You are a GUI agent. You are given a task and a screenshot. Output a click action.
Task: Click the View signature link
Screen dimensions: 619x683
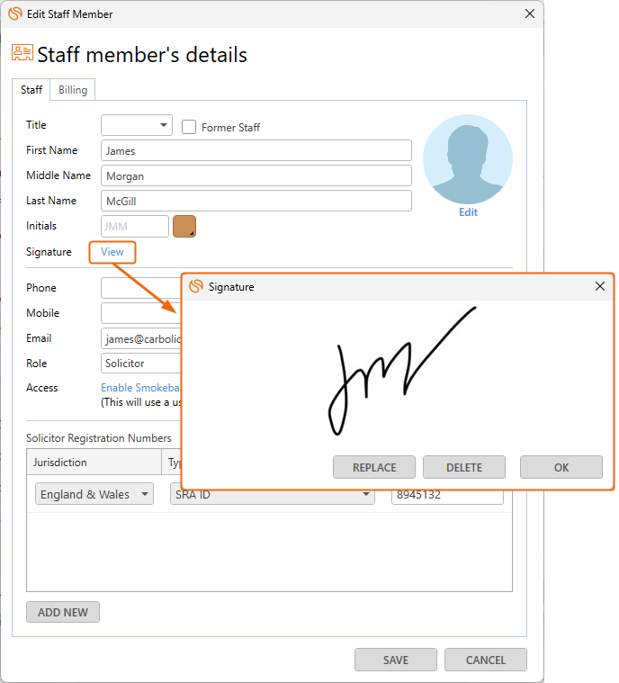[x=112, y=252]
